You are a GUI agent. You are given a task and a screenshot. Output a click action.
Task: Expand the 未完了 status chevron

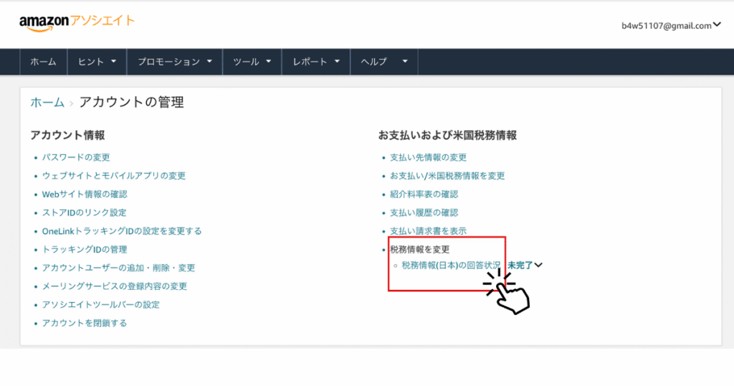tap(538, 265)
